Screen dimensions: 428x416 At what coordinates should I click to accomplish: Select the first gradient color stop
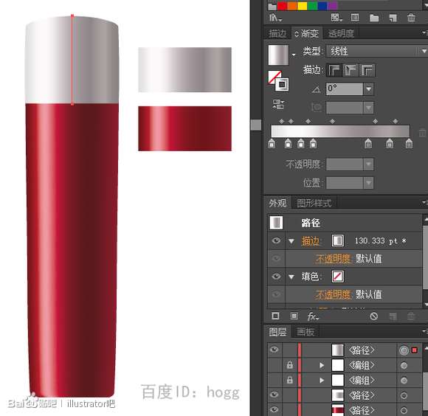[x=272, y=143]
